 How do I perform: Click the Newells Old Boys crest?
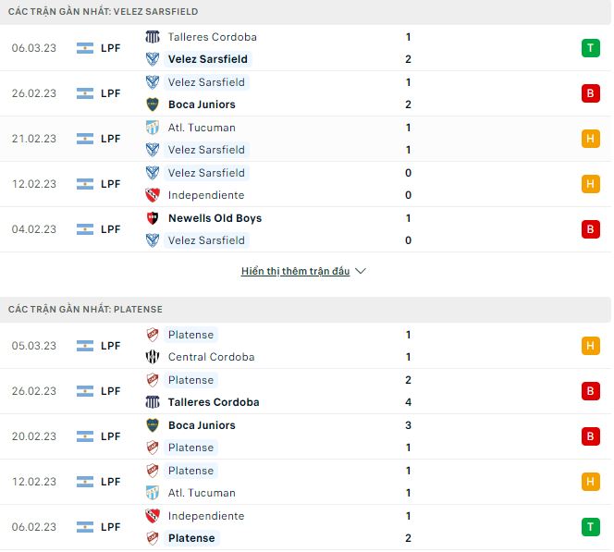(153, 218)
